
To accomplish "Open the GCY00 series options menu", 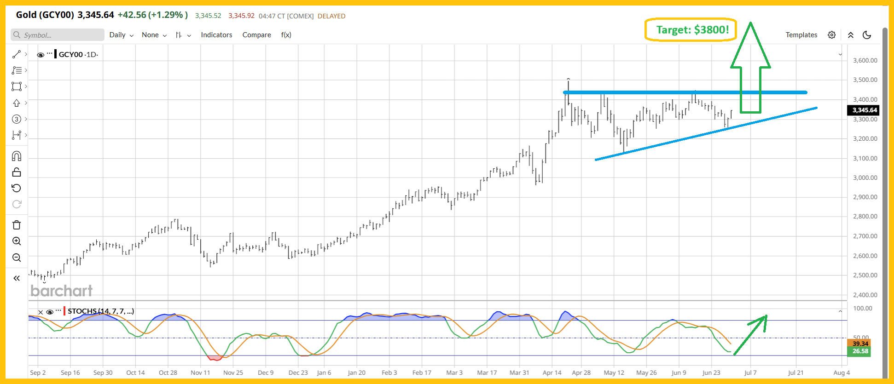I will point(50,54).
